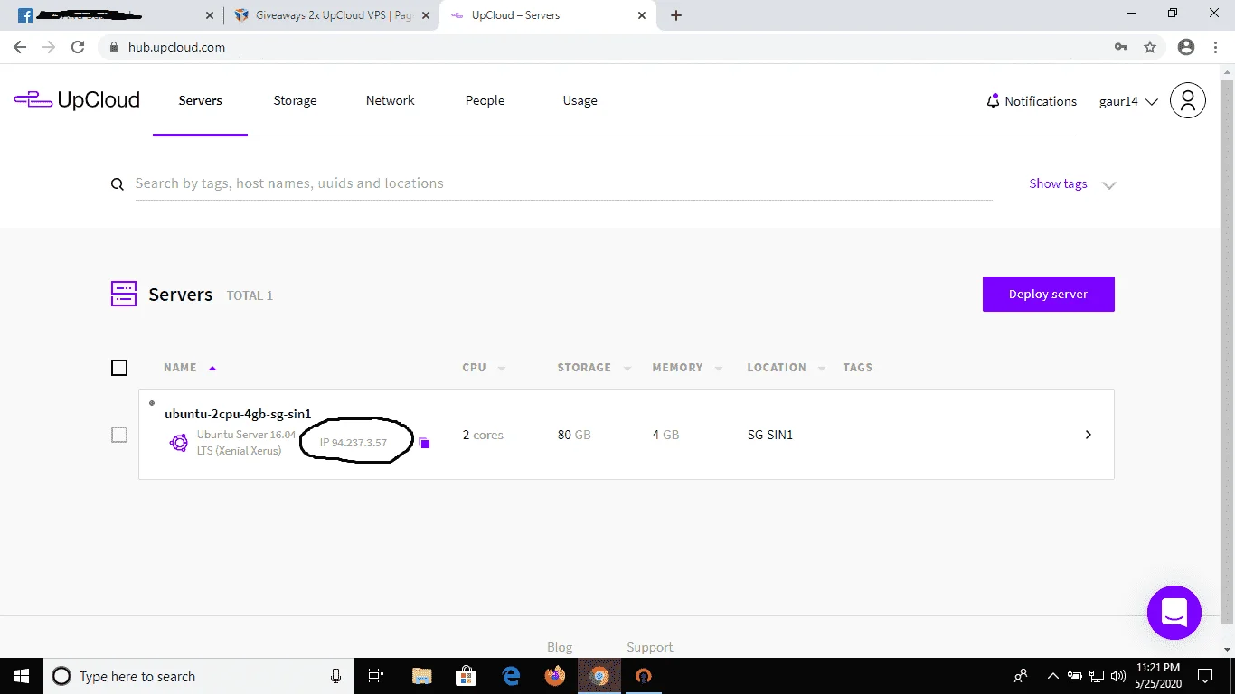Image resolution: width=1235 pixels, height=694 pixels.
Task: Switch to Chrome in taskbar
Action: pos(599,676)
